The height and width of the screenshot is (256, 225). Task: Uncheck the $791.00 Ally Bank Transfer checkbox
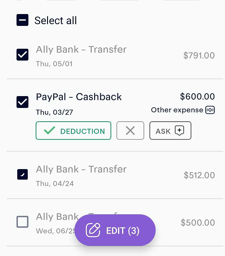[x=22, y=54]
